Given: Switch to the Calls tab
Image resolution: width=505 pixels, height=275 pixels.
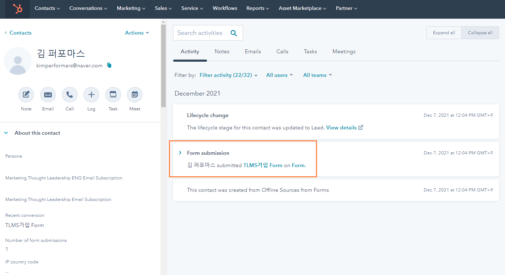Looking at the screenshot, I should [x=282, y=51].
